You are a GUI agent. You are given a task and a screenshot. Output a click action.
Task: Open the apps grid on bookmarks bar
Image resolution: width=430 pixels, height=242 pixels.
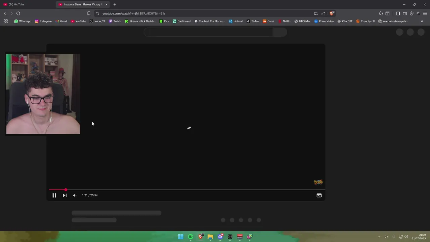pyautogui.click(x=6, y=21)
